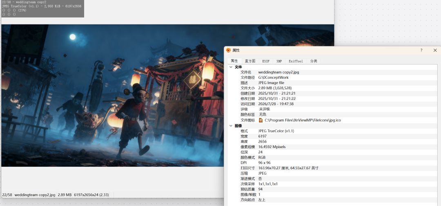Click the 图像/帧数 value 1
This screenshot has width=441, height=206.
(x=259, y=195)
